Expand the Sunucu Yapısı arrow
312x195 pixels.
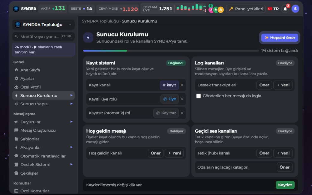tap(71, 104)
